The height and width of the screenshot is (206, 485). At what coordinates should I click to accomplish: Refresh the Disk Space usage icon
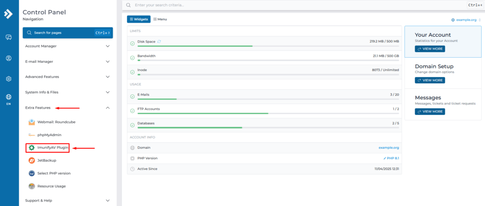pyautogui.click(x=159, y=42)
